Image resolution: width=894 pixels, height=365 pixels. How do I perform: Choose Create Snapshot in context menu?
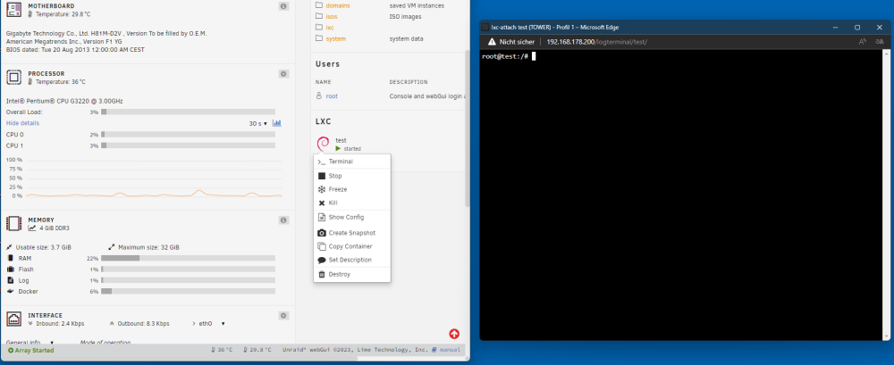tap(351, 233)
